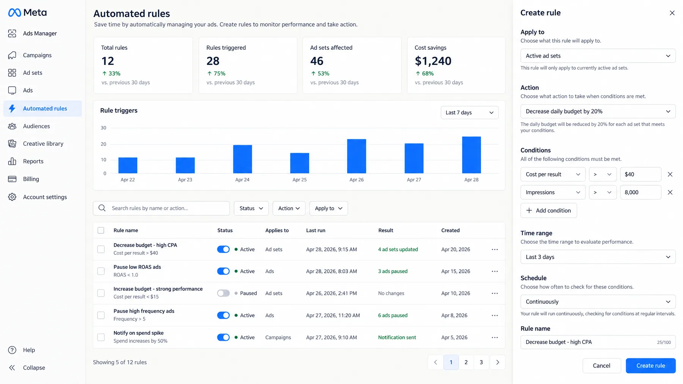This screenshot has height=384, width=683.
Task: Click the Apr 26 bar in chart
Action: click(357, 156)
